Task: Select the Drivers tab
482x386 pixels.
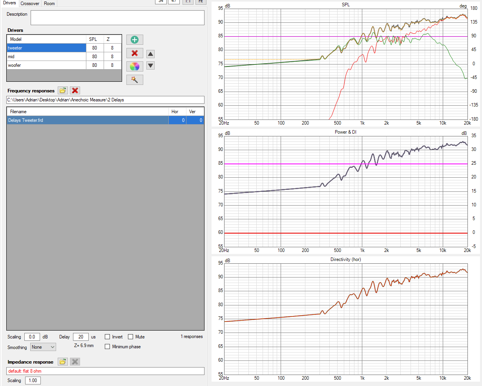Action: (9, 3)
